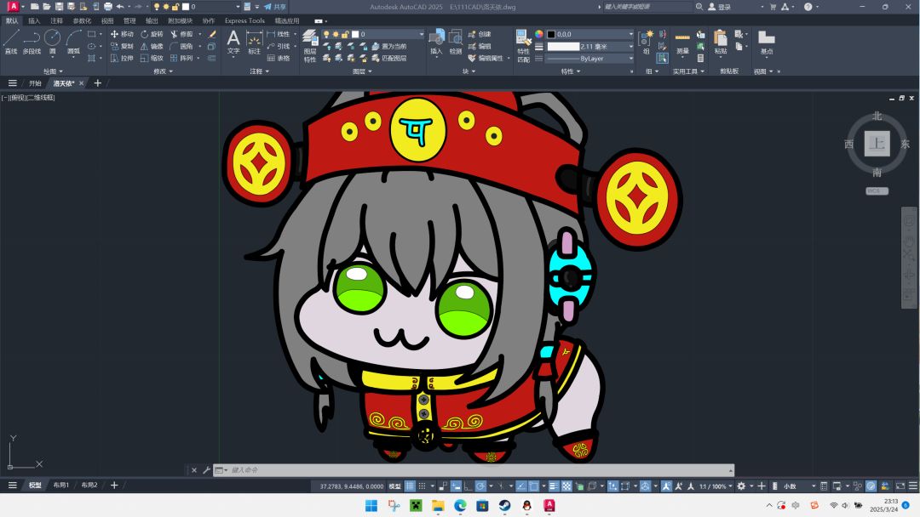Screen dimensions: 920x517
Task: Click the Measure (测量) tool
Action: [682, 43]
